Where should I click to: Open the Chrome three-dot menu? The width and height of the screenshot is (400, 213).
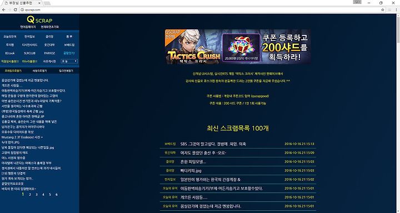pos(397,9)
